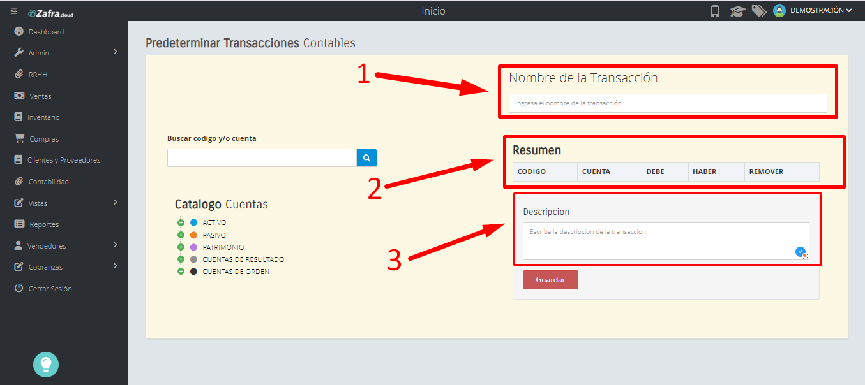Open Compras menu item
The height and width of the screenshot is (385, 865).
(44, 139)
